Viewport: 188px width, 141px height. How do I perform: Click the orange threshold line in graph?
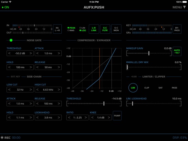click(x=99, y=68)
